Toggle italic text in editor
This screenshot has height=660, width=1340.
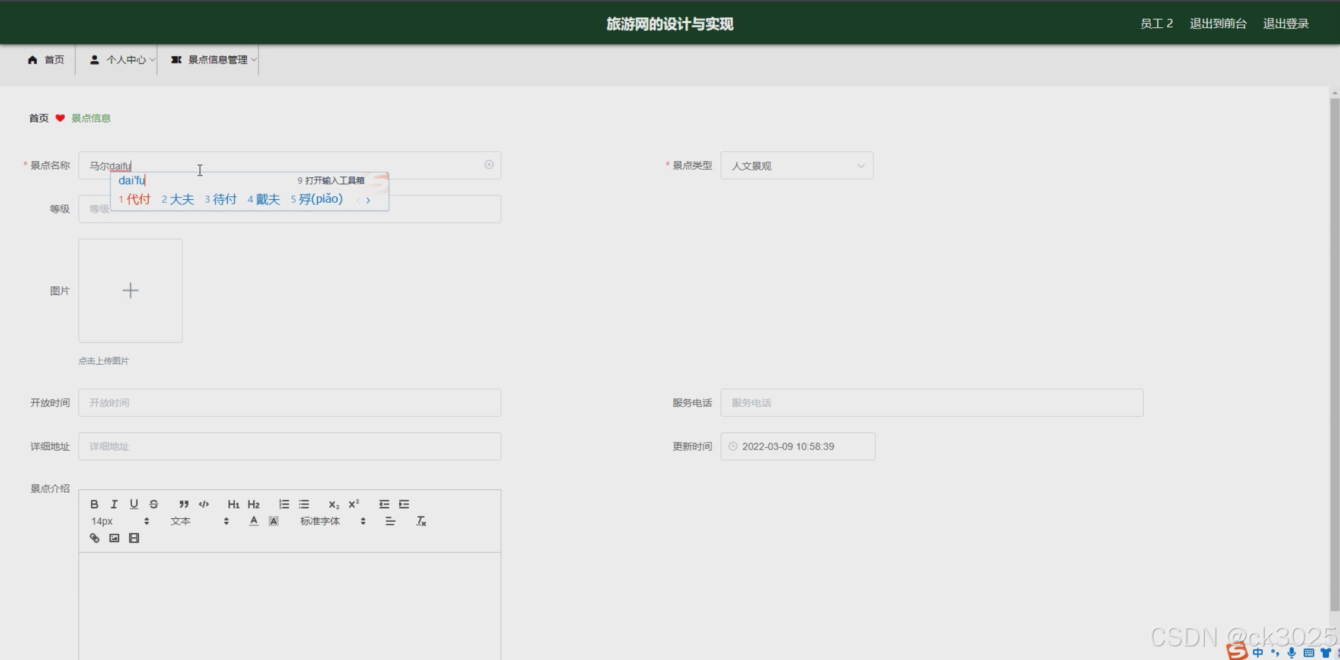click(114, 504)
